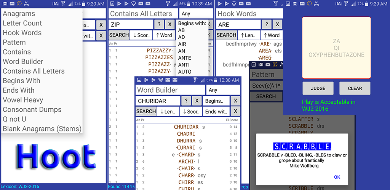The width and height of the screenshot is (390, 190).
Task: Focus the ZIP letters input field
Action: (x=131, y=24)
